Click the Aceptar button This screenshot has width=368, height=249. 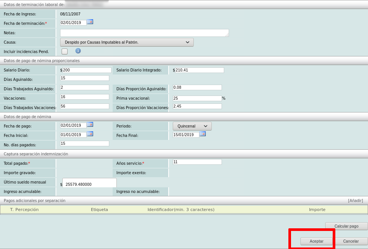click(317, 241)
